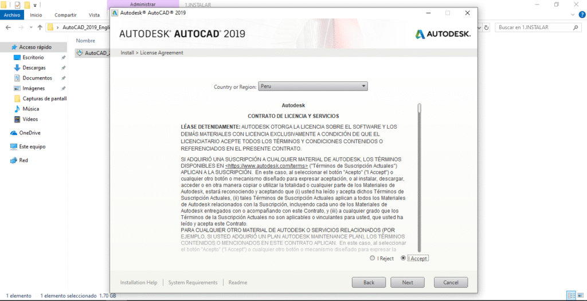
Task: Sort by the Nombre column header
Action: point(86,41)
